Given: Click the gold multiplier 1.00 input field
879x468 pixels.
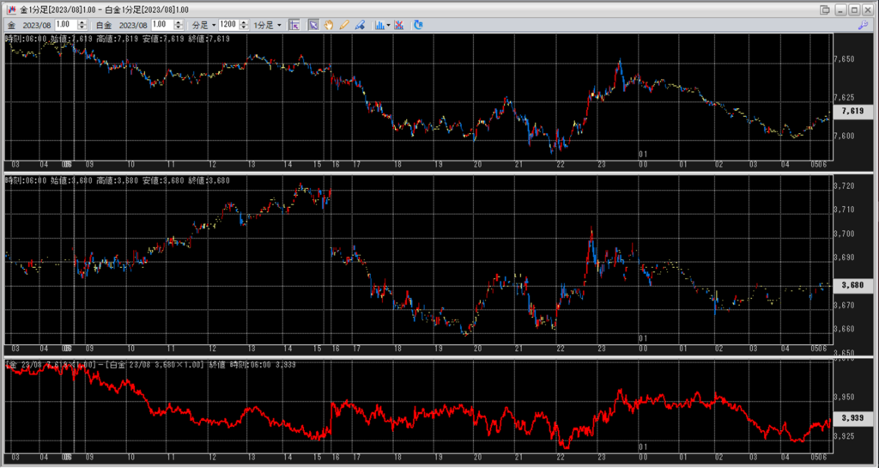Looking at the screenshot, I should [64, 25].
